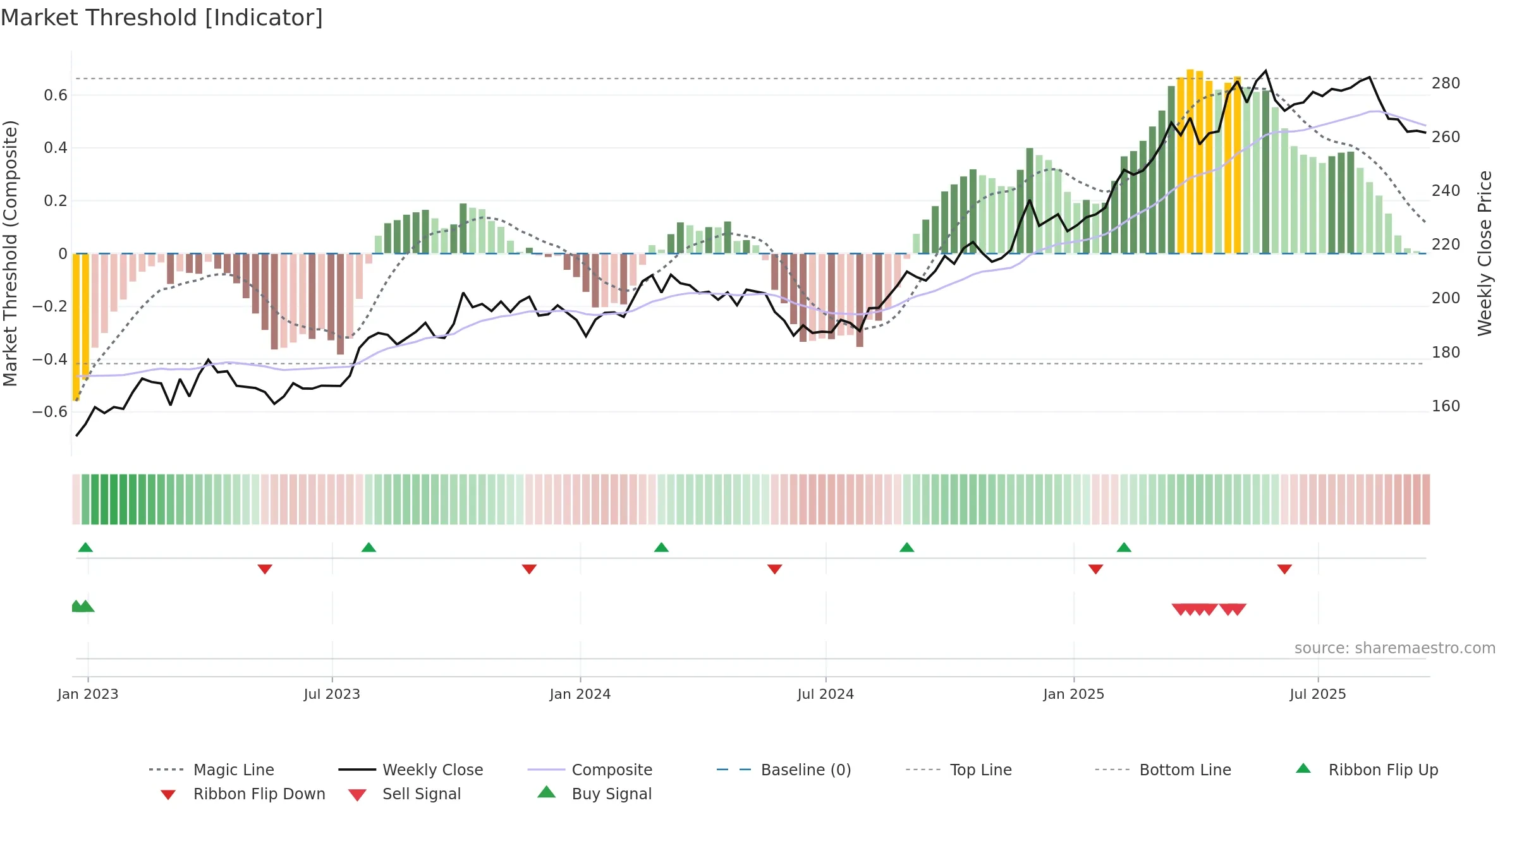Image resolution: width=1517 pixels, height=853 pixels.
Task: Click ribbon flip up marker after Jul 2024
Action: click(906, 547)
